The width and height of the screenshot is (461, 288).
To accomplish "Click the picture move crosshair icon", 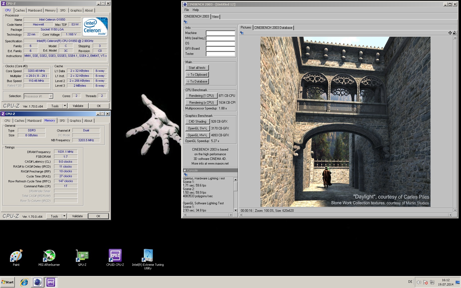I will pyautogui.click(x=450, y=33).
